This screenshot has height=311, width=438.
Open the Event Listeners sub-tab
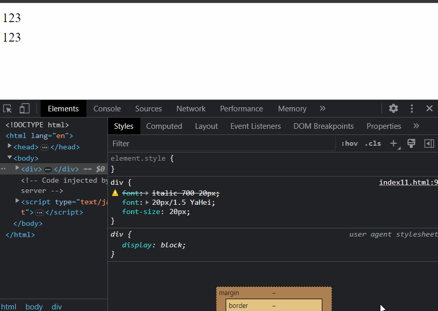tap(255, 126)
